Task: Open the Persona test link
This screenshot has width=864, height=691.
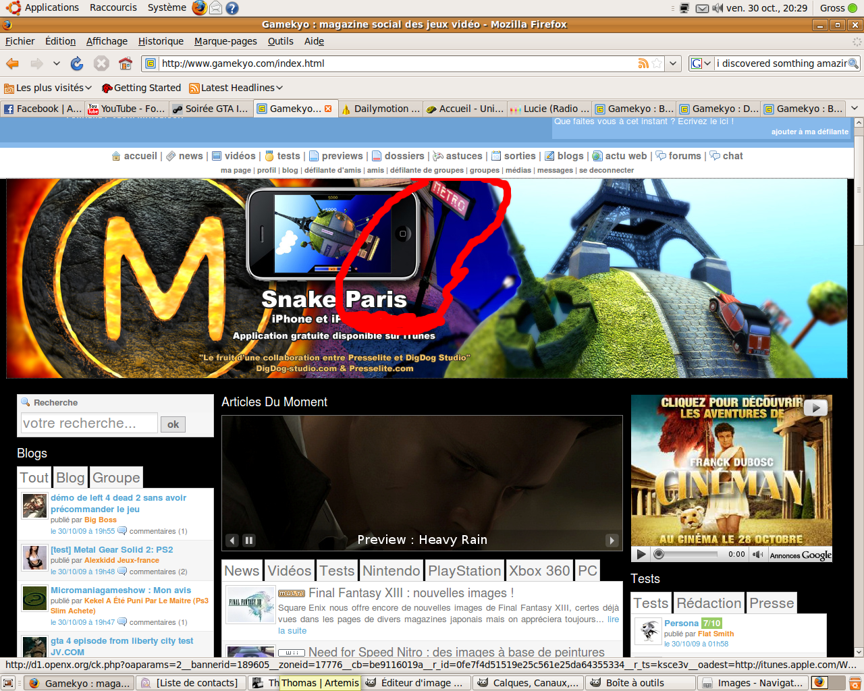Action: pyautogui.click(x=681, y=623)
